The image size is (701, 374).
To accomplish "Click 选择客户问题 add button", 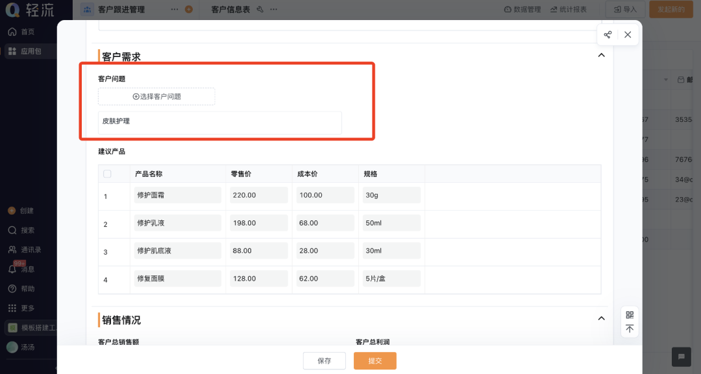I will [156, 97].
